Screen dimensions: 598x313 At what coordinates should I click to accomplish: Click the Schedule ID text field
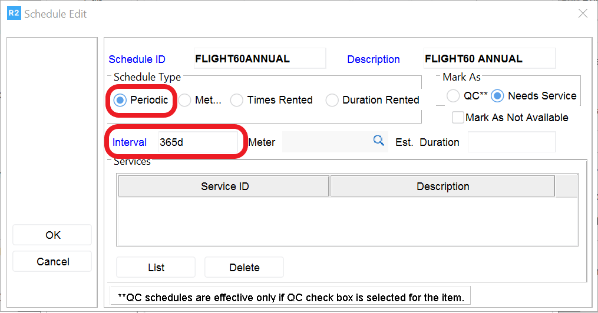(x=259, y=59)
